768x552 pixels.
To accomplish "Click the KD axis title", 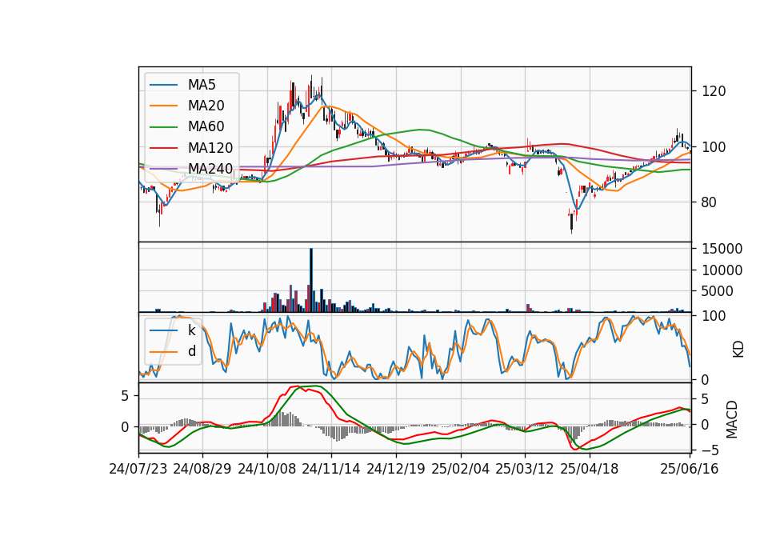I will tap(738, 350).
